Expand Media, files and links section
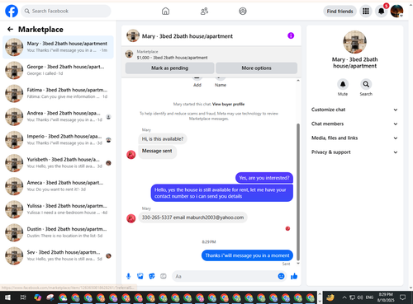Viewport: 413px width, 304px height. 354,138
